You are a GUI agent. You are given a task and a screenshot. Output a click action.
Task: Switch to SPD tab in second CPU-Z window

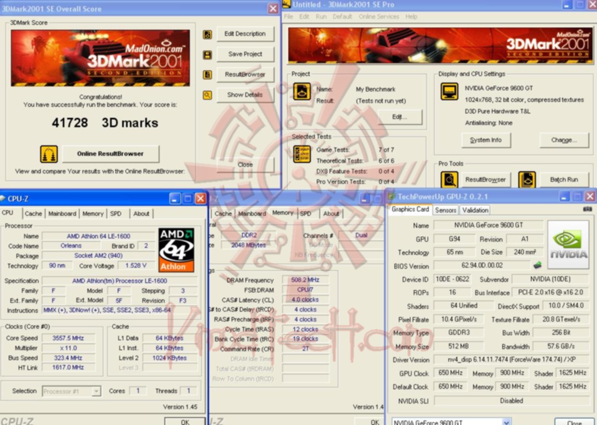coord(306,214)
